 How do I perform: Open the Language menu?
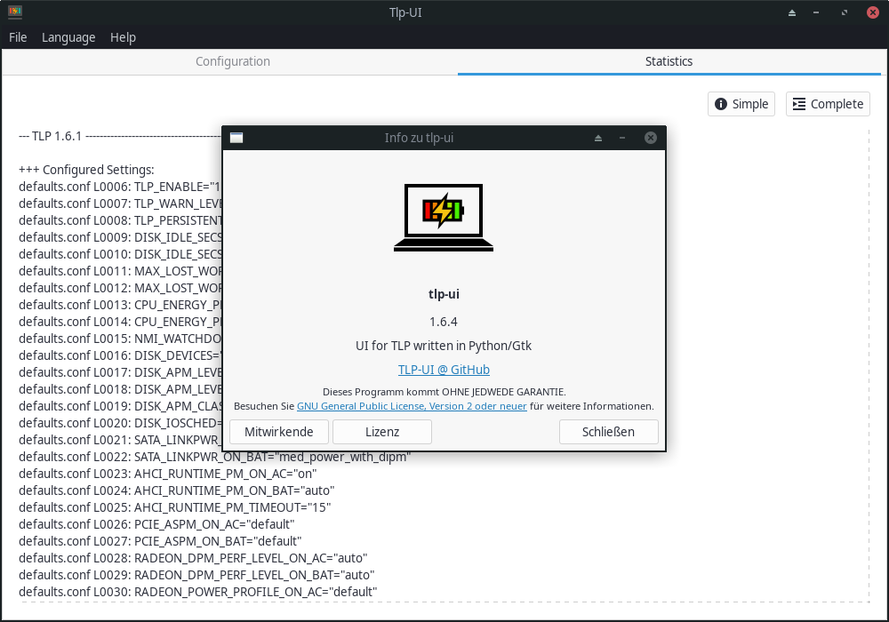pos(68,37)
